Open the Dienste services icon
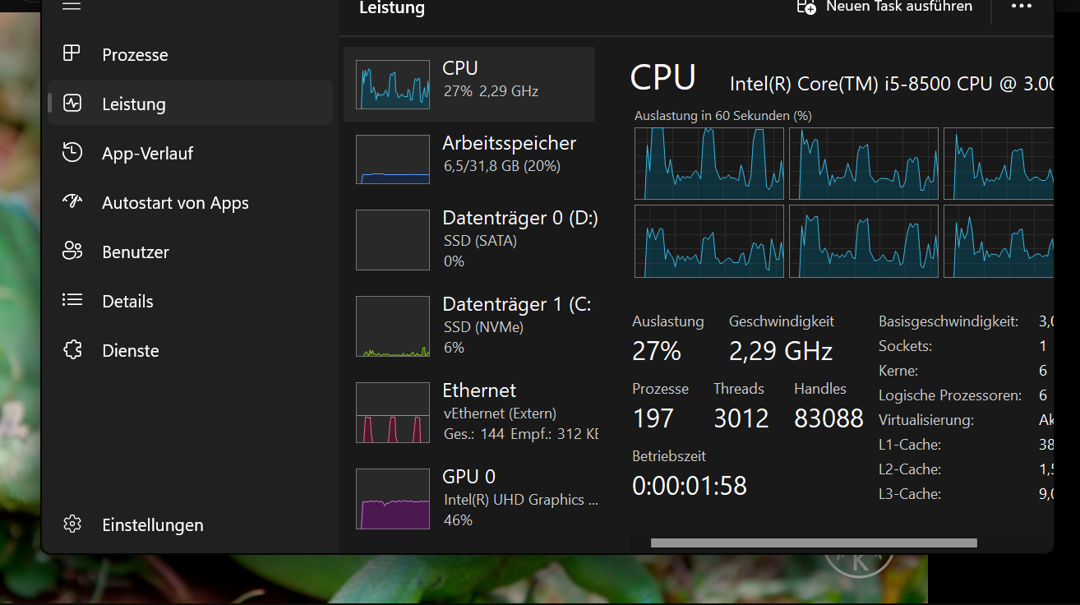1080x605 pixels. [x=72, y=350]
